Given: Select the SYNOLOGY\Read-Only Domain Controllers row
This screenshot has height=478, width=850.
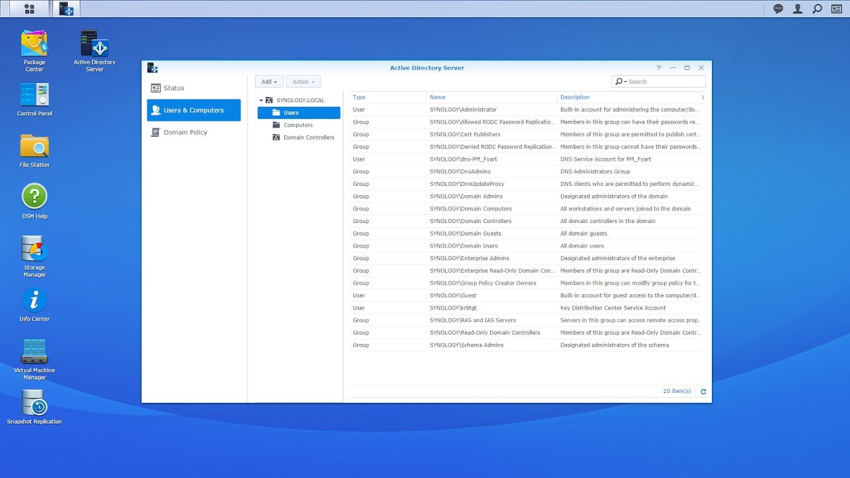Looking at the screenshot, I should (x=525, y=333).
